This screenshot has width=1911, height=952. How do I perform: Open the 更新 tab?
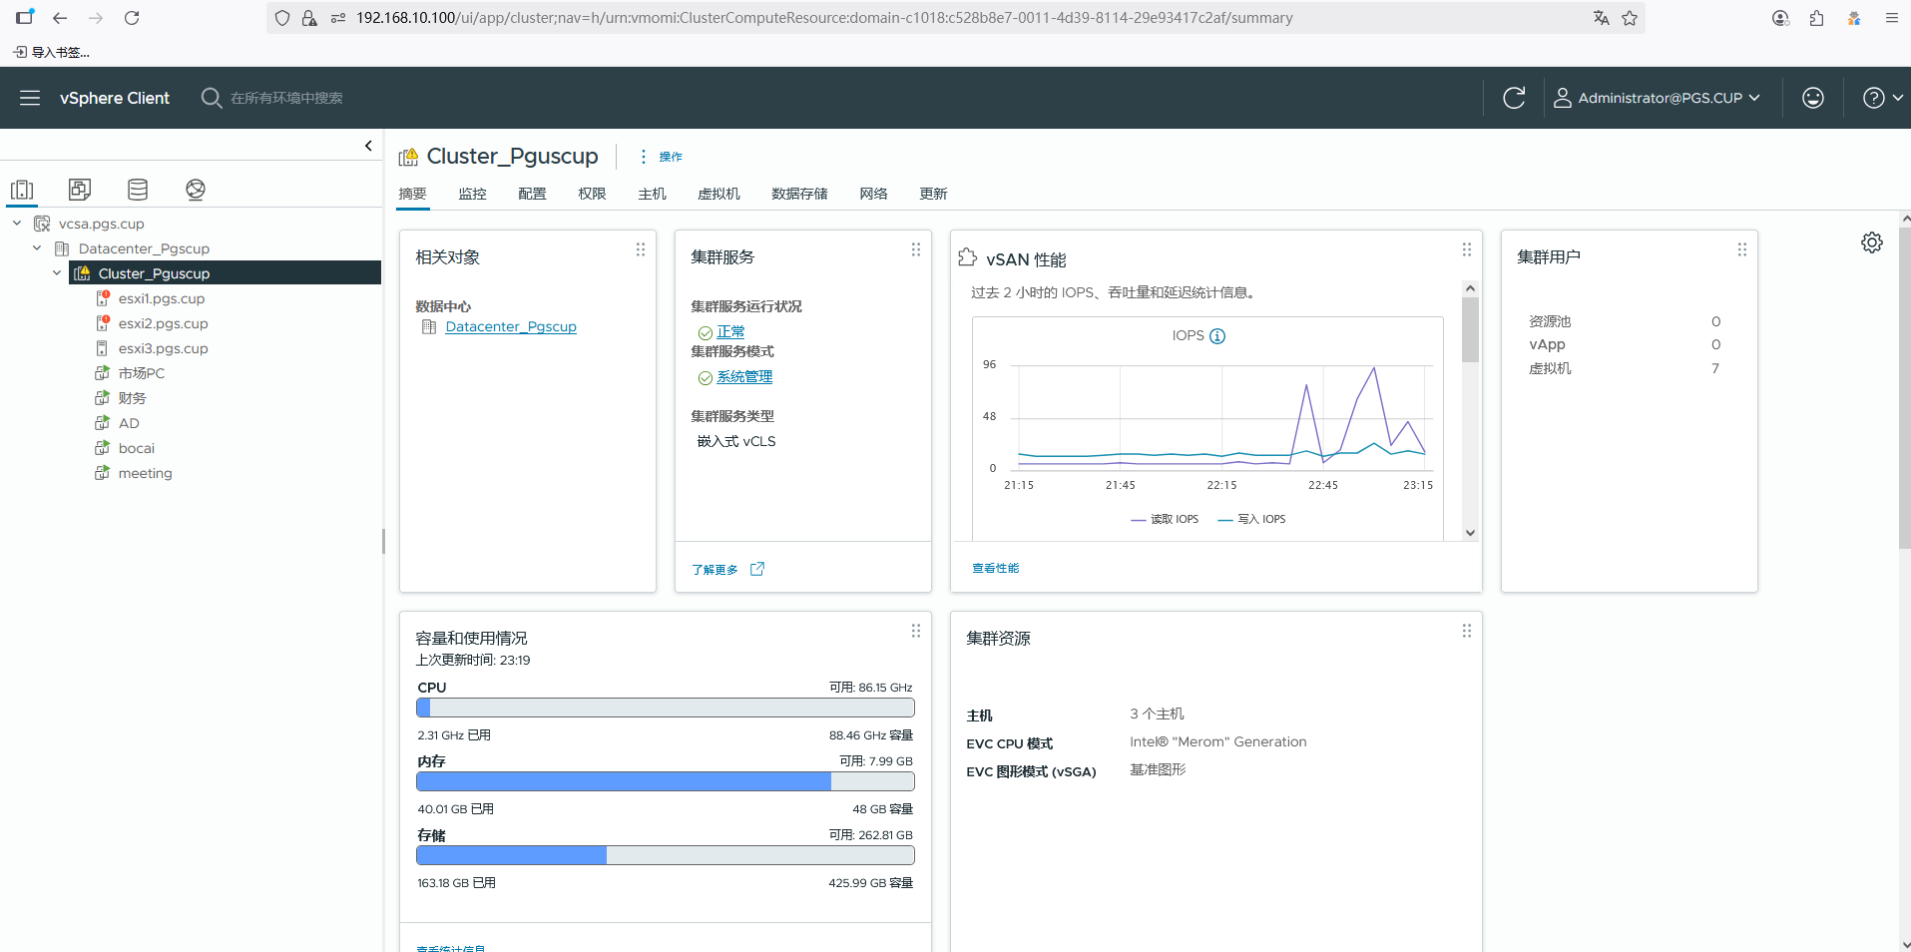point(933,194)
